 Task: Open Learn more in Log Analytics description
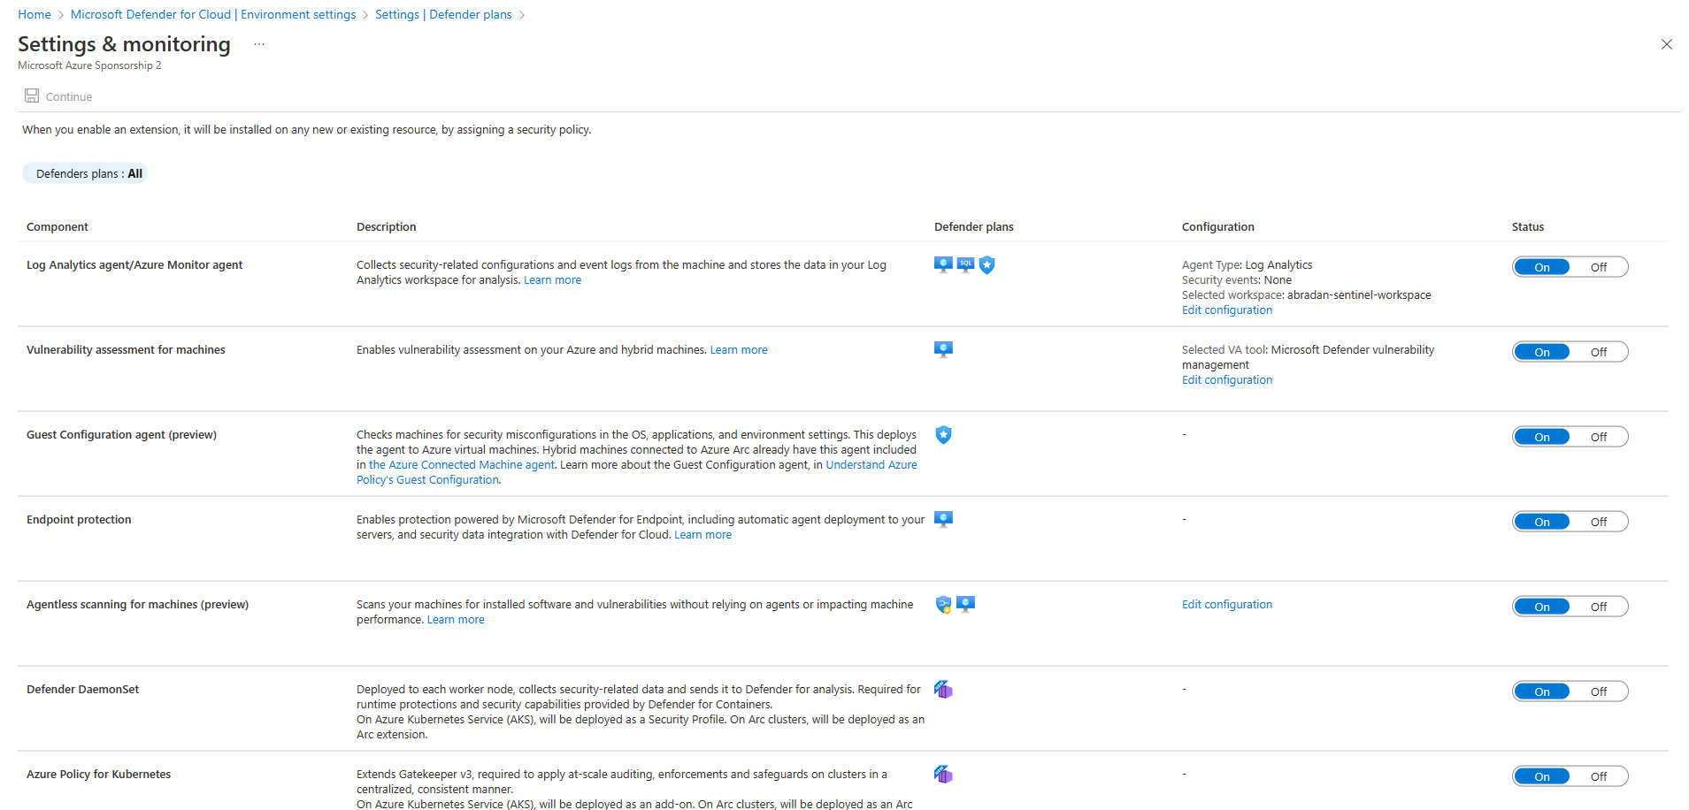point(553,279)
